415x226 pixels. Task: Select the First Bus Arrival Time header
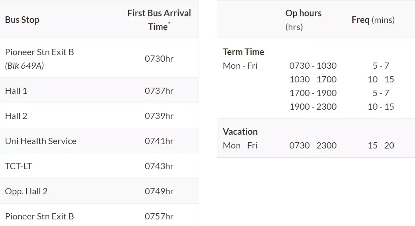[159, 20]
